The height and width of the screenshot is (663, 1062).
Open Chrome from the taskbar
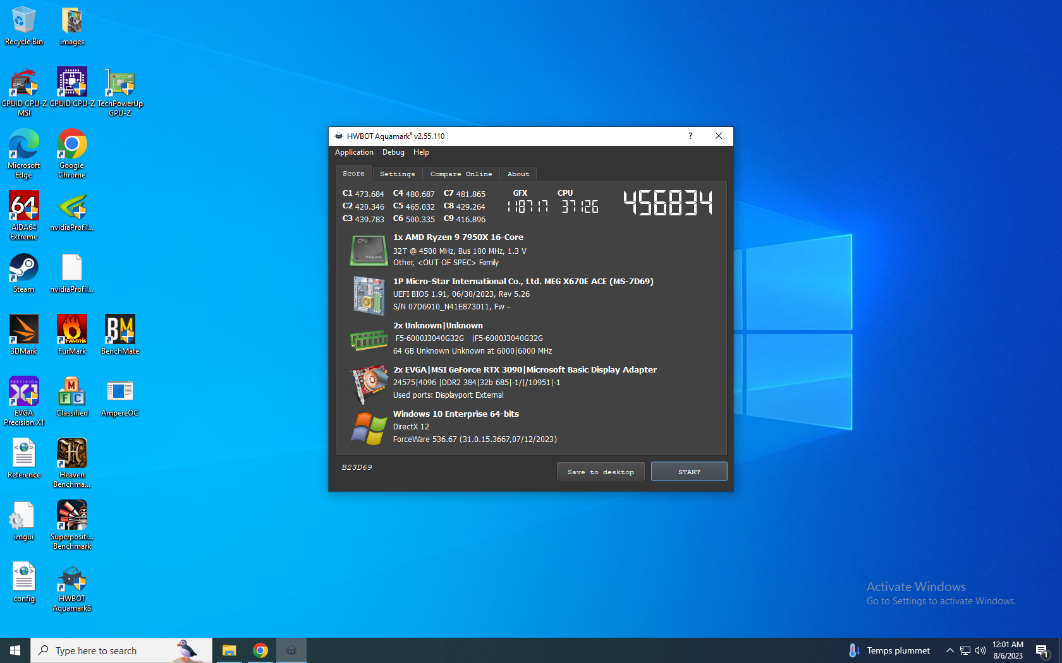click(260, 650)
